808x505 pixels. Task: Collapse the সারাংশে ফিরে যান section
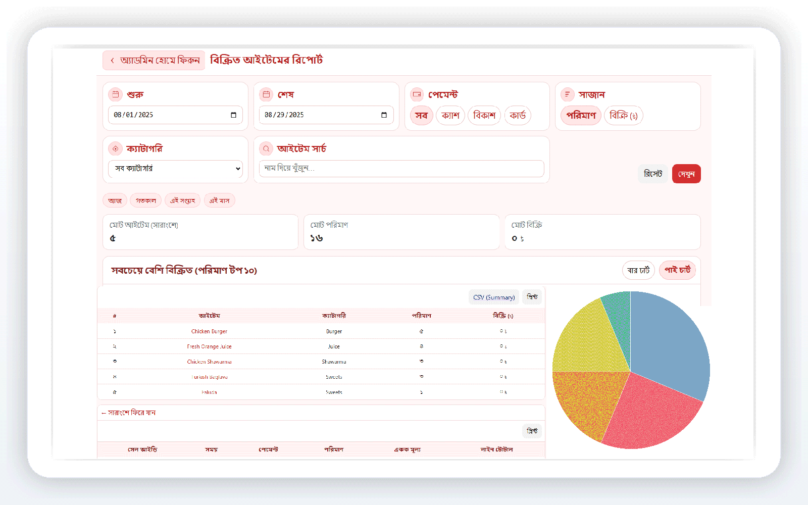coord(129,413)
